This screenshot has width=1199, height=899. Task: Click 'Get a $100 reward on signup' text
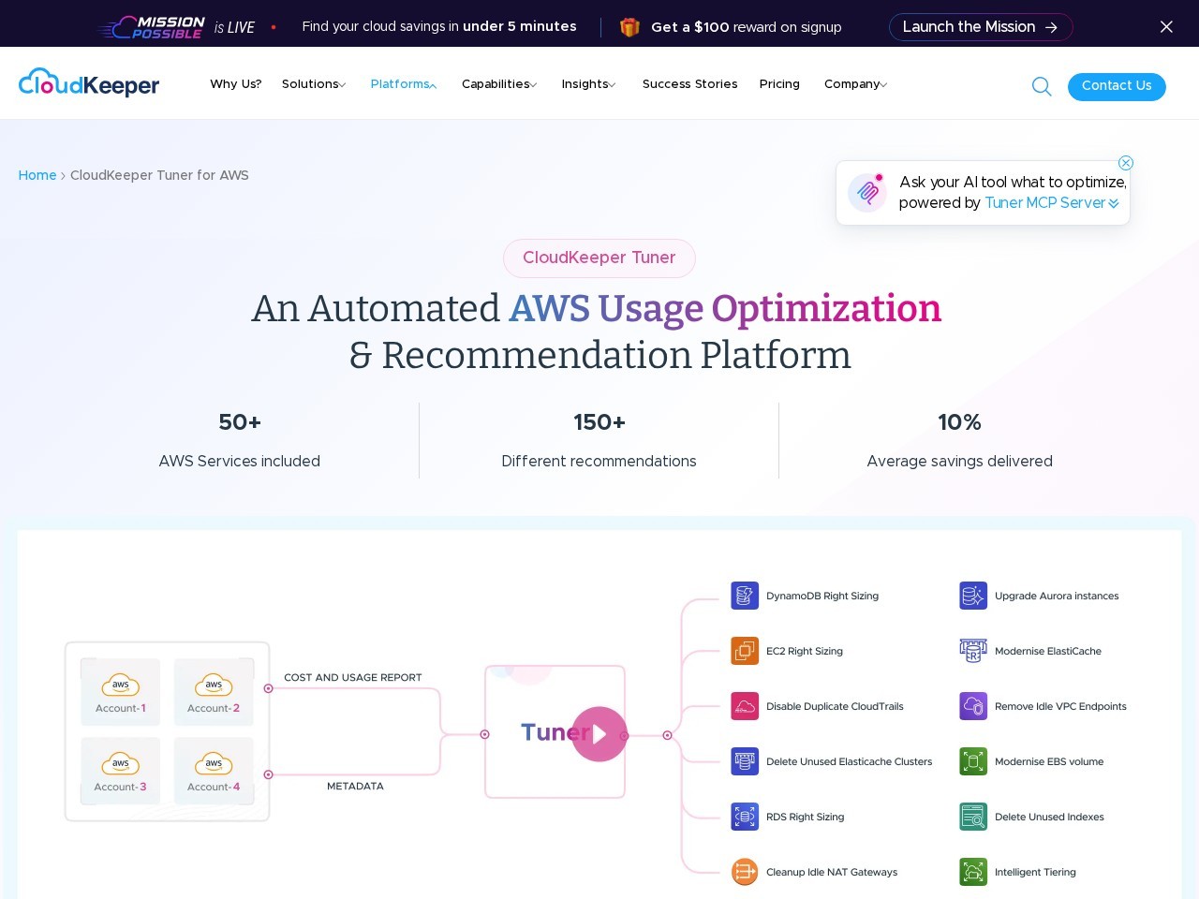[747, 27]
